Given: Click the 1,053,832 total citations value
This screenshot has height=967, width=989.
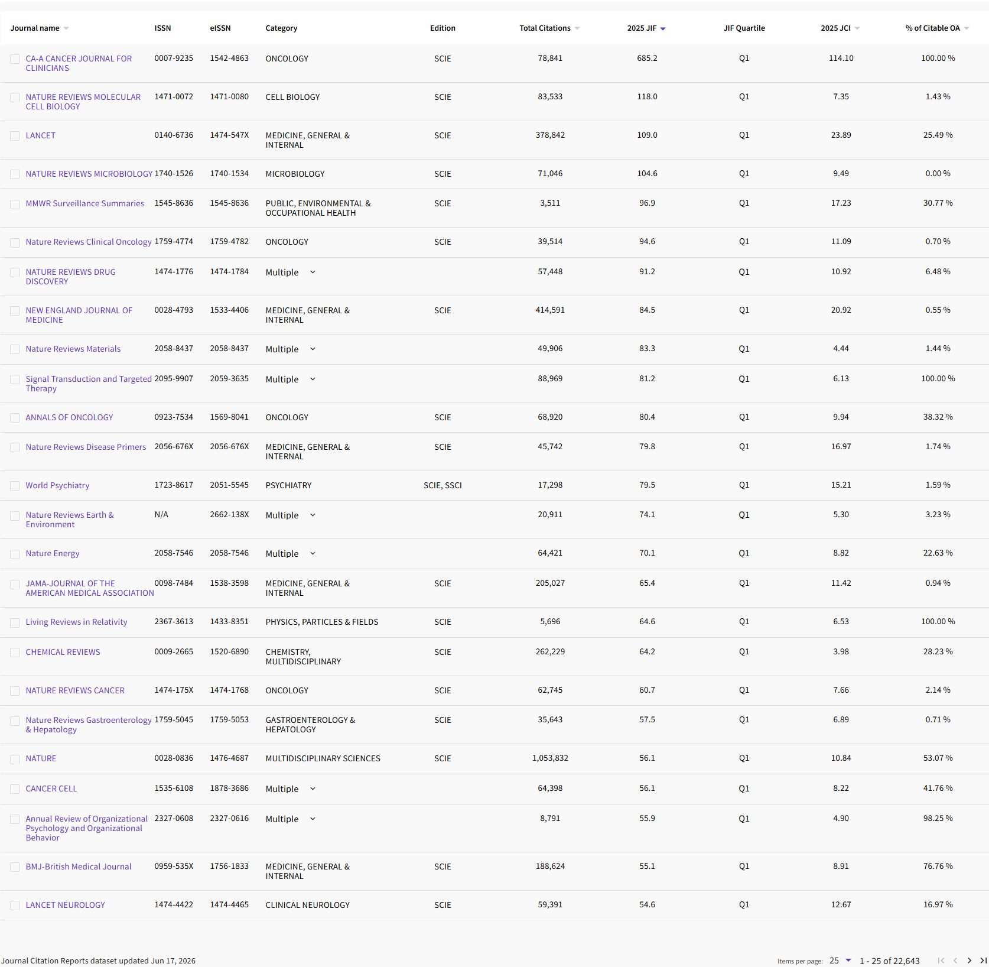Looking at the screenshot, I should point(550,758).
